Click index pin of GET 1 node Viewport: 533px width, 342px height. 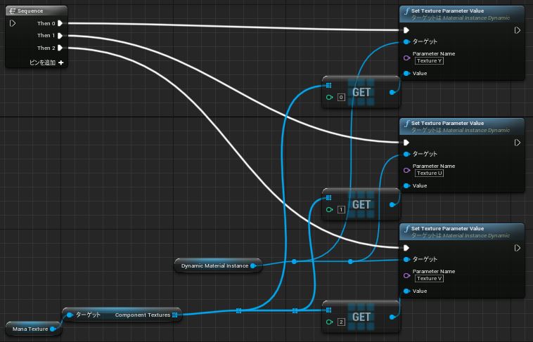point(329,210)
